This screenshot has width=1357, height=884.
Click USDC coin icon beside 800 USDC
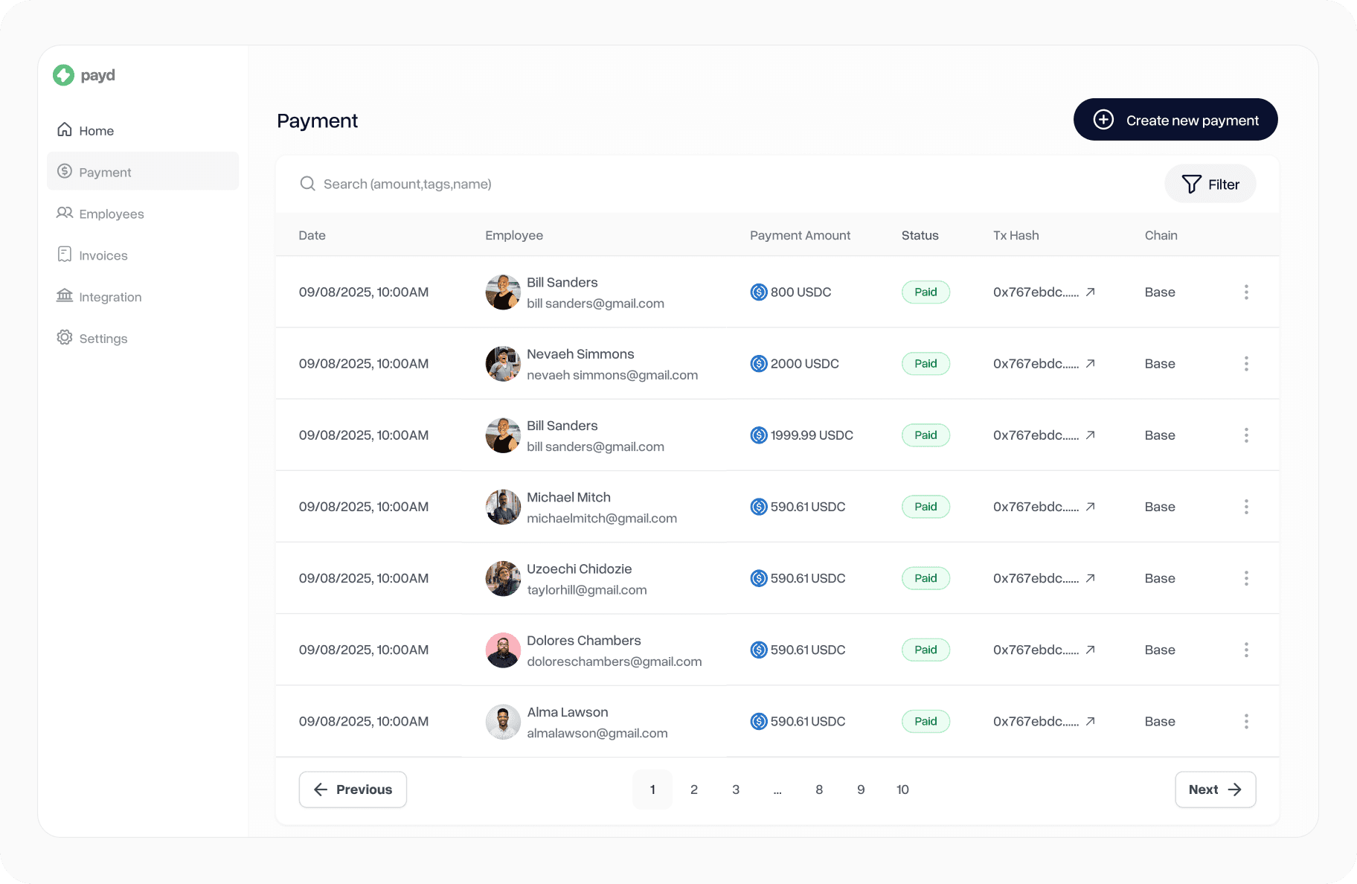(759, 292)
